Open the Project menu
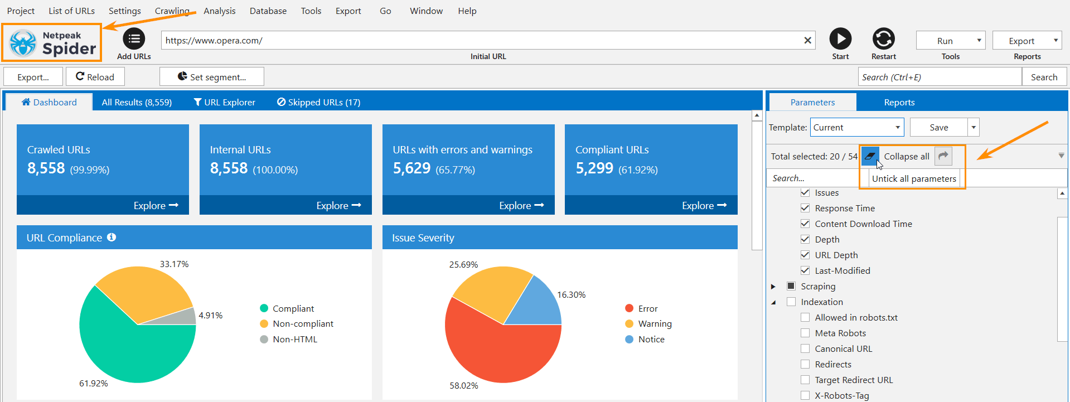 pos(21,11)
